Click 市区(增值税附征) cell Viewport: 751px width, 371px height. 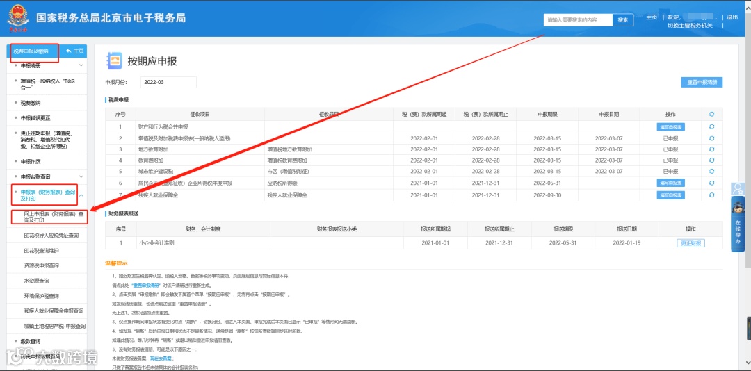(290, 172)
